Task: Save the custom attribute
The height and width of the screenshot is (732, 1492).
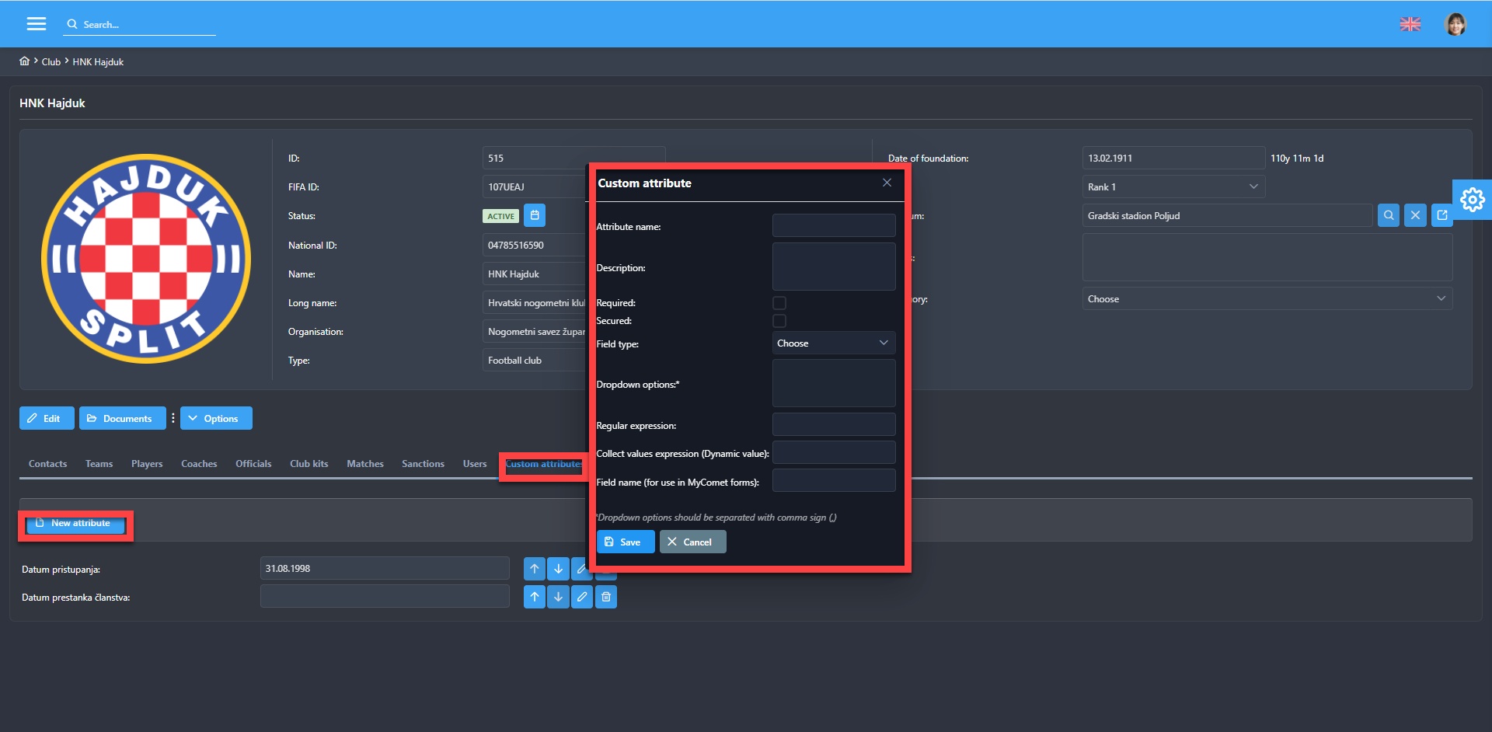Action: pos(625,542)
